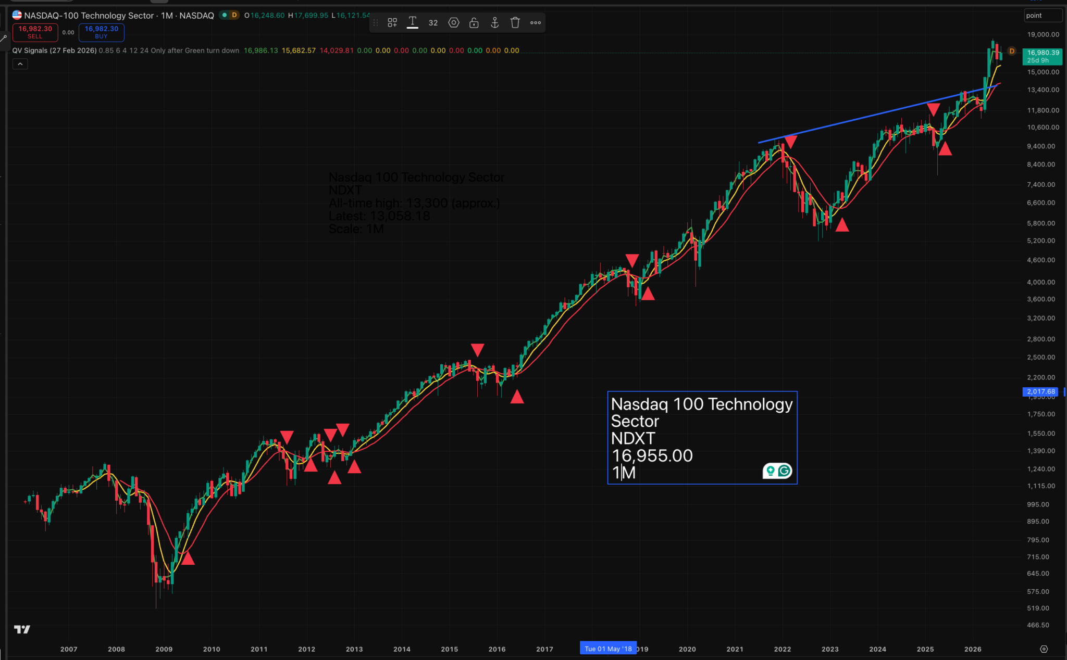The width and height of the screenshot is (1067, 660).
Task: Click the up triangle marker below 2019 dip
Action: [648, 294]
